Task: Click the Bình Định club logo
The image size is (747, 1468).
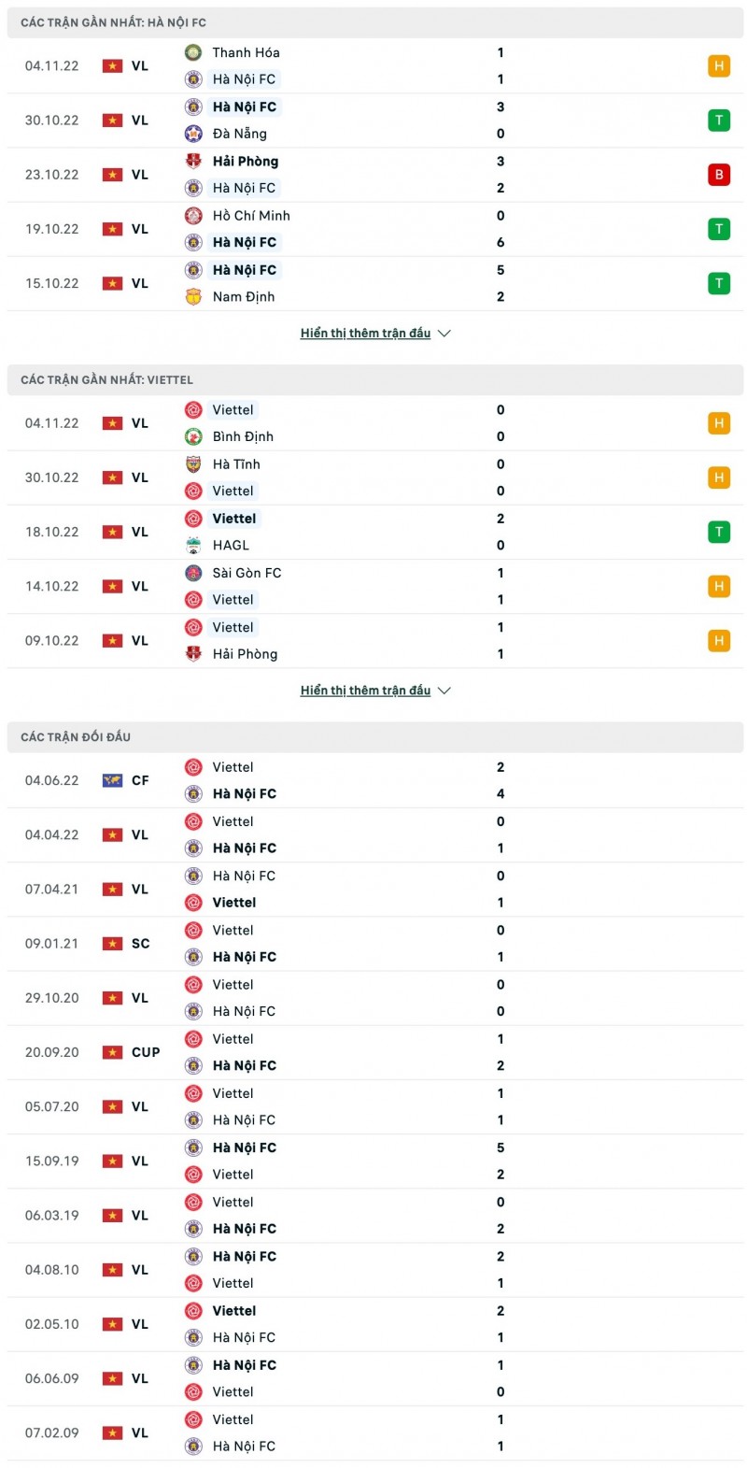Action: 193,436
